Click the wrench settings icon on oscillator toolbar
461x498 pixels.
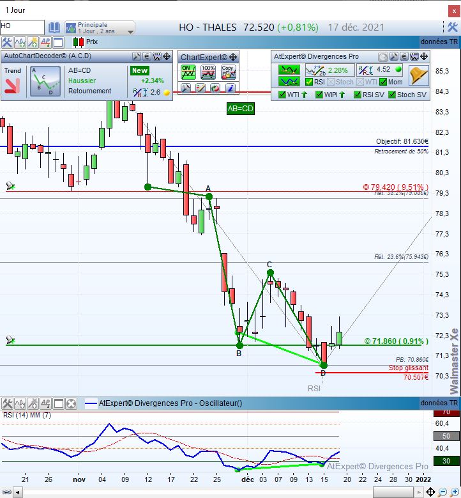click(x=7, y=403)
